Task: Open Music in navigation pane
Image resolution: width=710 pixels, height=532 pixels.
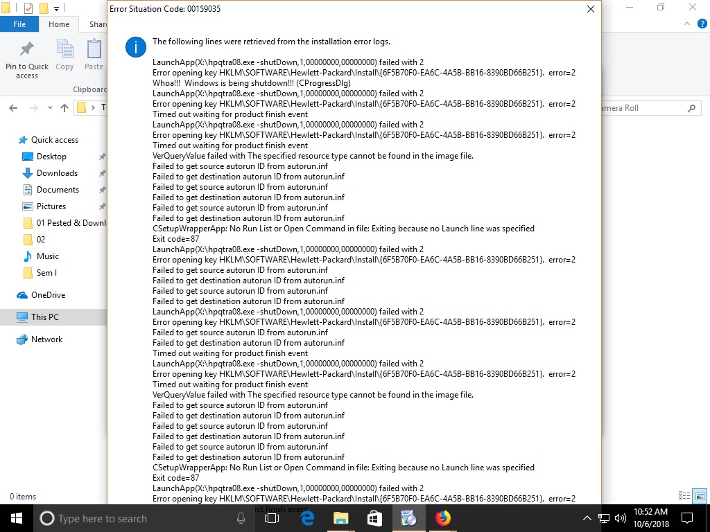Action: pos(47,256)
